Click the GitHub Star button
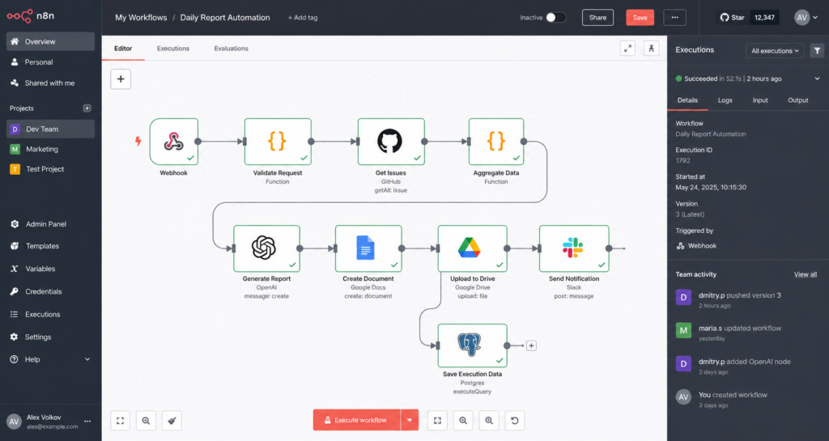Screen dimensions: 829x441 (732, 18)
